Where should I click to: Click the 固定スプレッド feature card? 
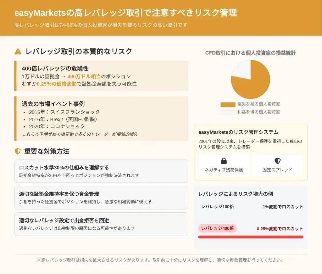277,165
